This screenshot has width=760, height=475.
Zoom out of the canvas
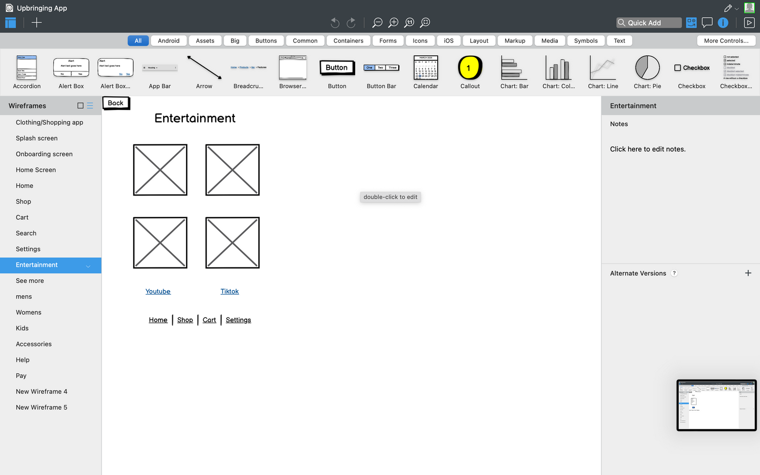(x=377, y=22)
